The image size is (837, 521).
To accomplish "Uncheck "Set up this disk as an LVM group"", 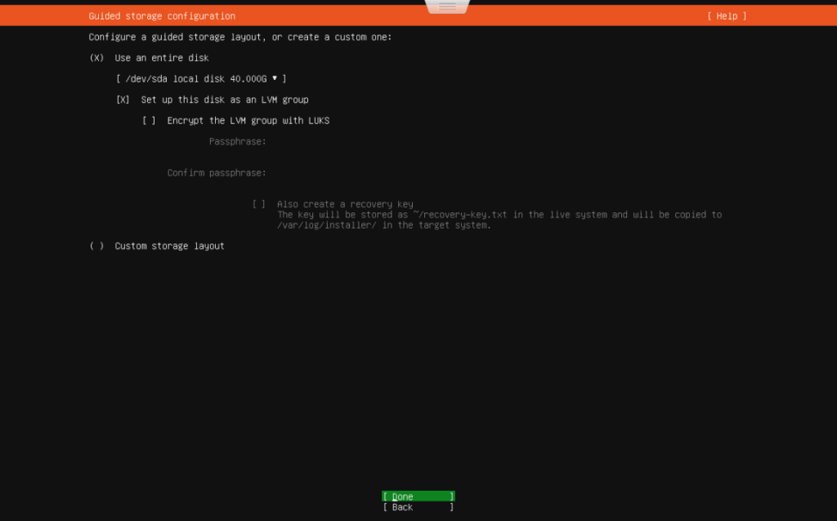I will (x=123, y=99).
